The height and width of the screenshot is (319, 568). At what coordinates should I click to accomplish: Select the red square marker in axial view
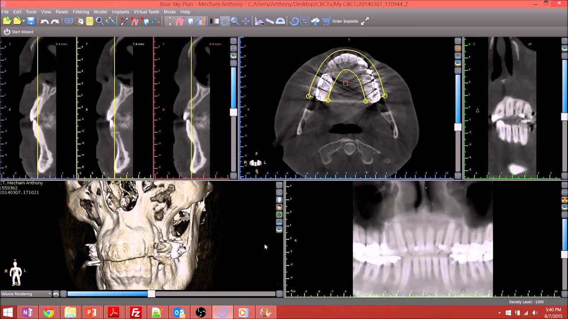[346, 83]
